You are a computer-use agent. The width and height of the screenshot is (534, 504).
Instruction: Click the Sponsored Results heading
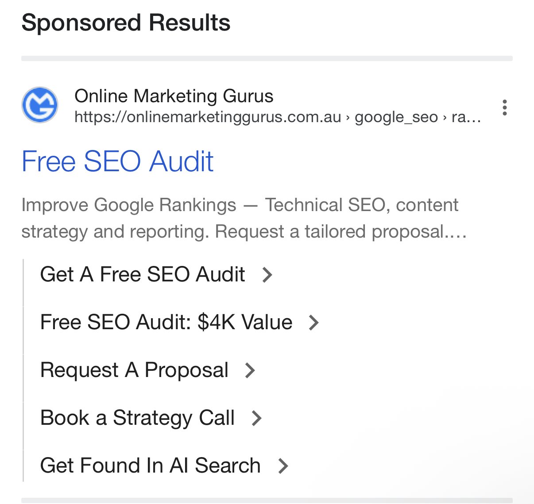pyautogui.click(x=126, y=23)
